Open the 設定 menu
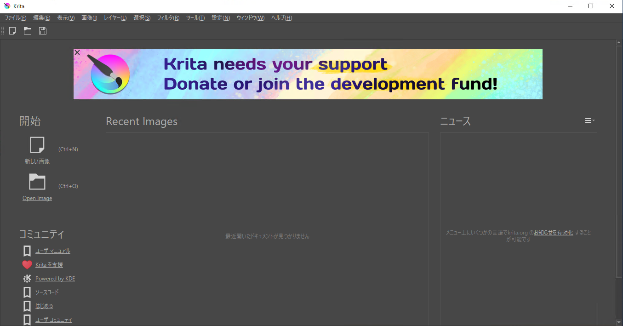The height and width of the screenshot is (326, 623). 220,18
